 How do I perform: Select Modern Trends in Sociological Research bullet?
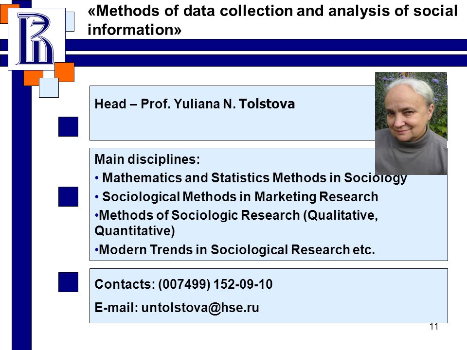(234, 249)
